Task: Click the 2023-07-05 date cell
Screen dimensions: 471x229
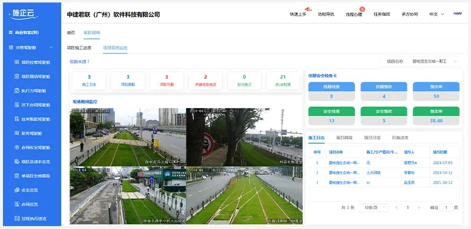Action: (443, 163)
